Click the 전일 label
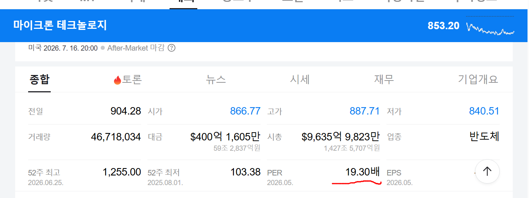Screen dimensions: 529x198 (x=36, y=111)
